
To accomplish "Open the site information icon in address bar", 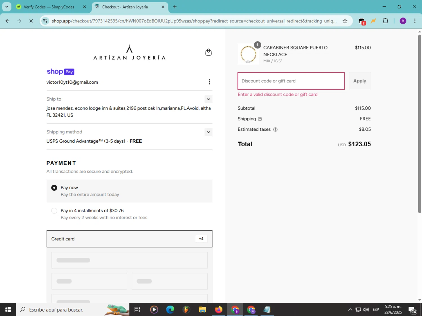I will (45, 21).
